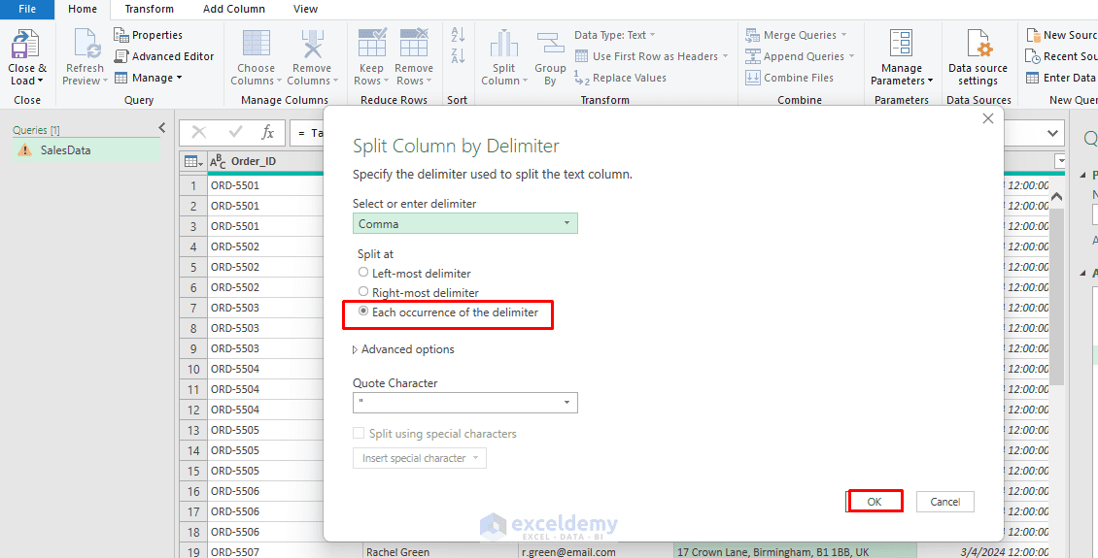Close the Split Column by Delimiter dialog
The image size is (1098, 558).
point(988,118)
